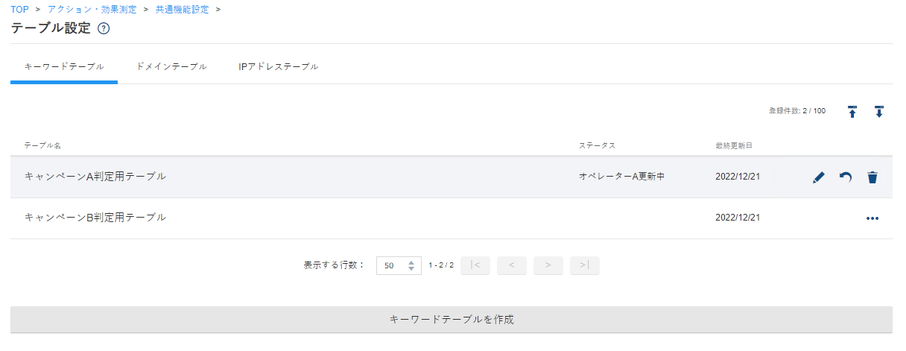Select the キャンペーンB判定用テーブル row
This screenshot has width=906, height=351.
coord(452,218)
